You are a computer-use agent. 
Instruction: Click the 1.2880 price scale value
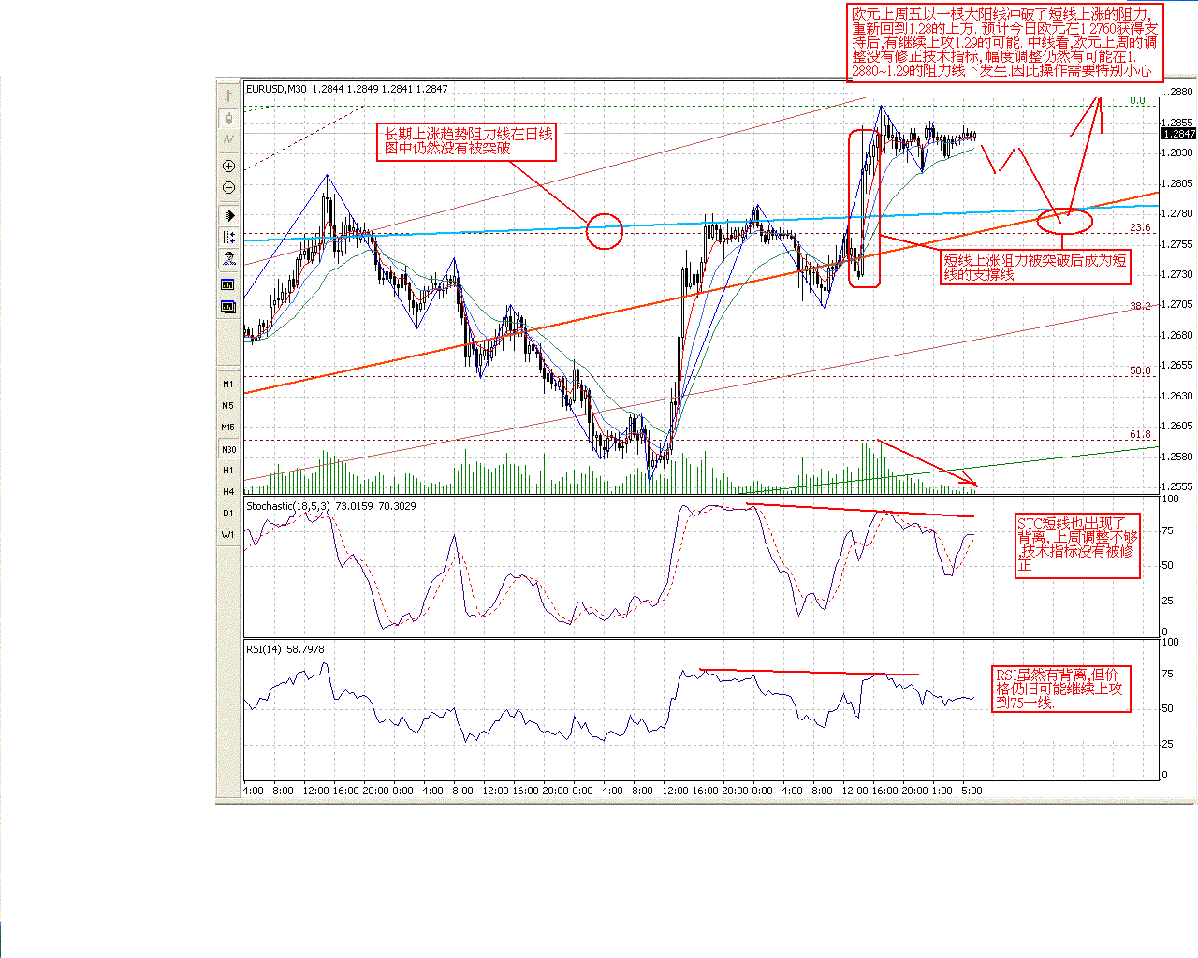tap(1179, 92)
